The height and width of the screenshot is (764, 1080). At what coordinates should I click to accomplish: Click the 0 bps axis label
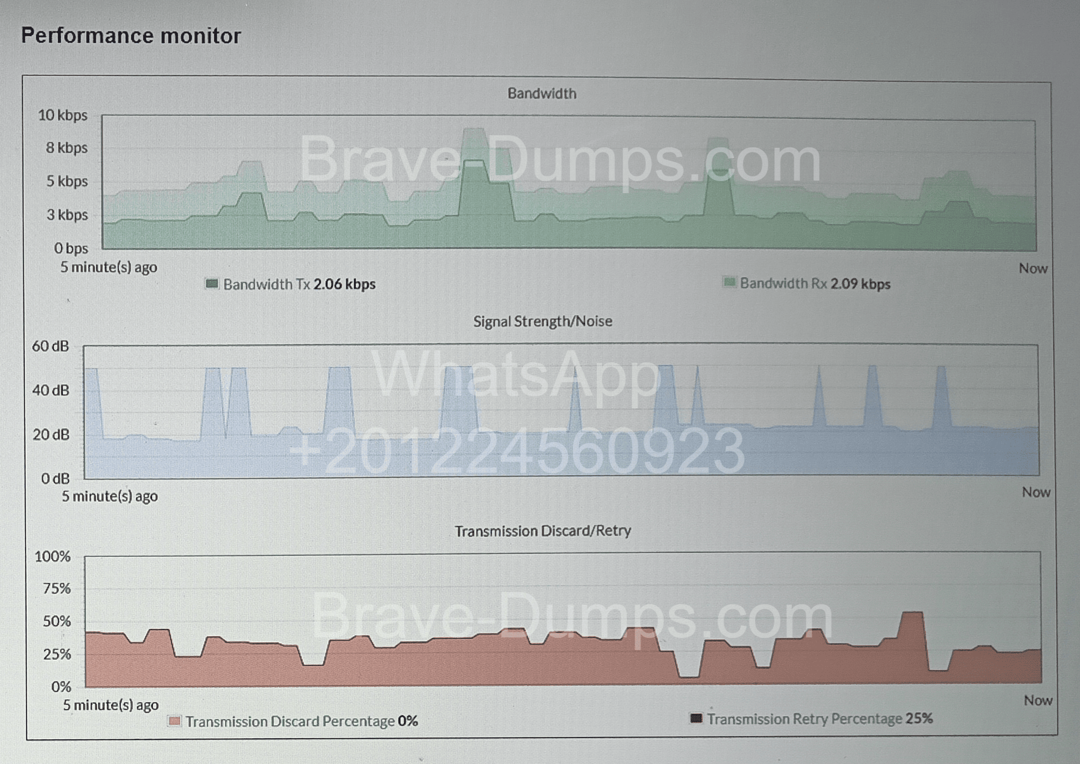tap(71, 248)
